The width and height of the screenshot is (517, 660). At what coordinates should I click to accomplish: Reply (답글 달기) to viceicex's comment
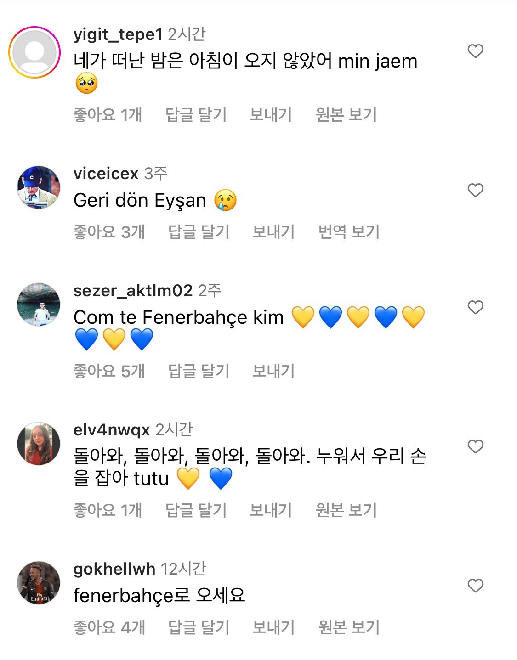199,232
